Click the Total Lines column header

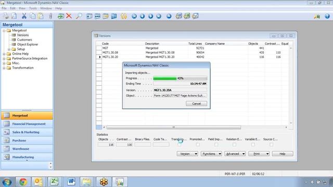195,44
